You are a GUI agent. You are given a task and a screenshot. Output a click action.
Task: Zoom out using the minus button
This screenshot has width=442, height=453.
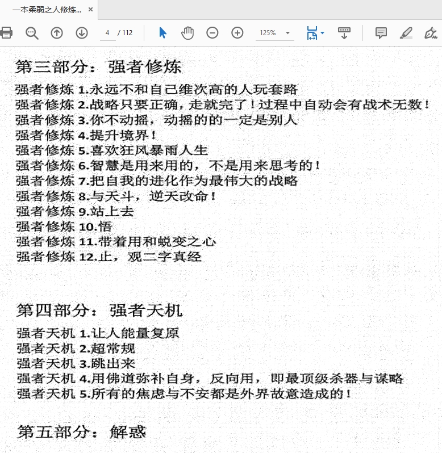coord(212,33)
